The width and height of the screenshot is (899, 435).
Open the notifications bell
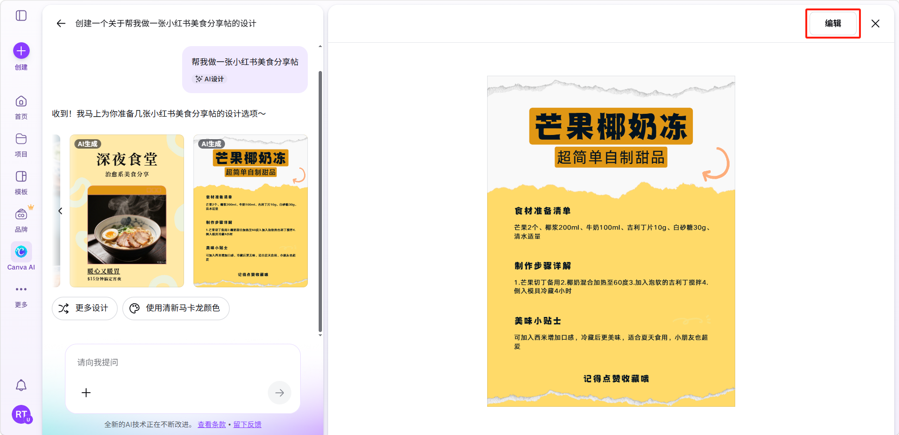point(21,386)
